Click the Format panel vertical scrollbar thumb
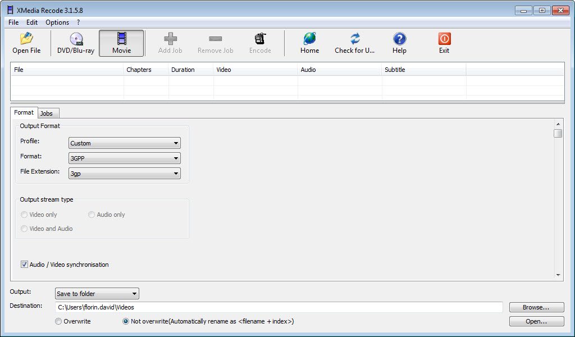 (558, 133)
